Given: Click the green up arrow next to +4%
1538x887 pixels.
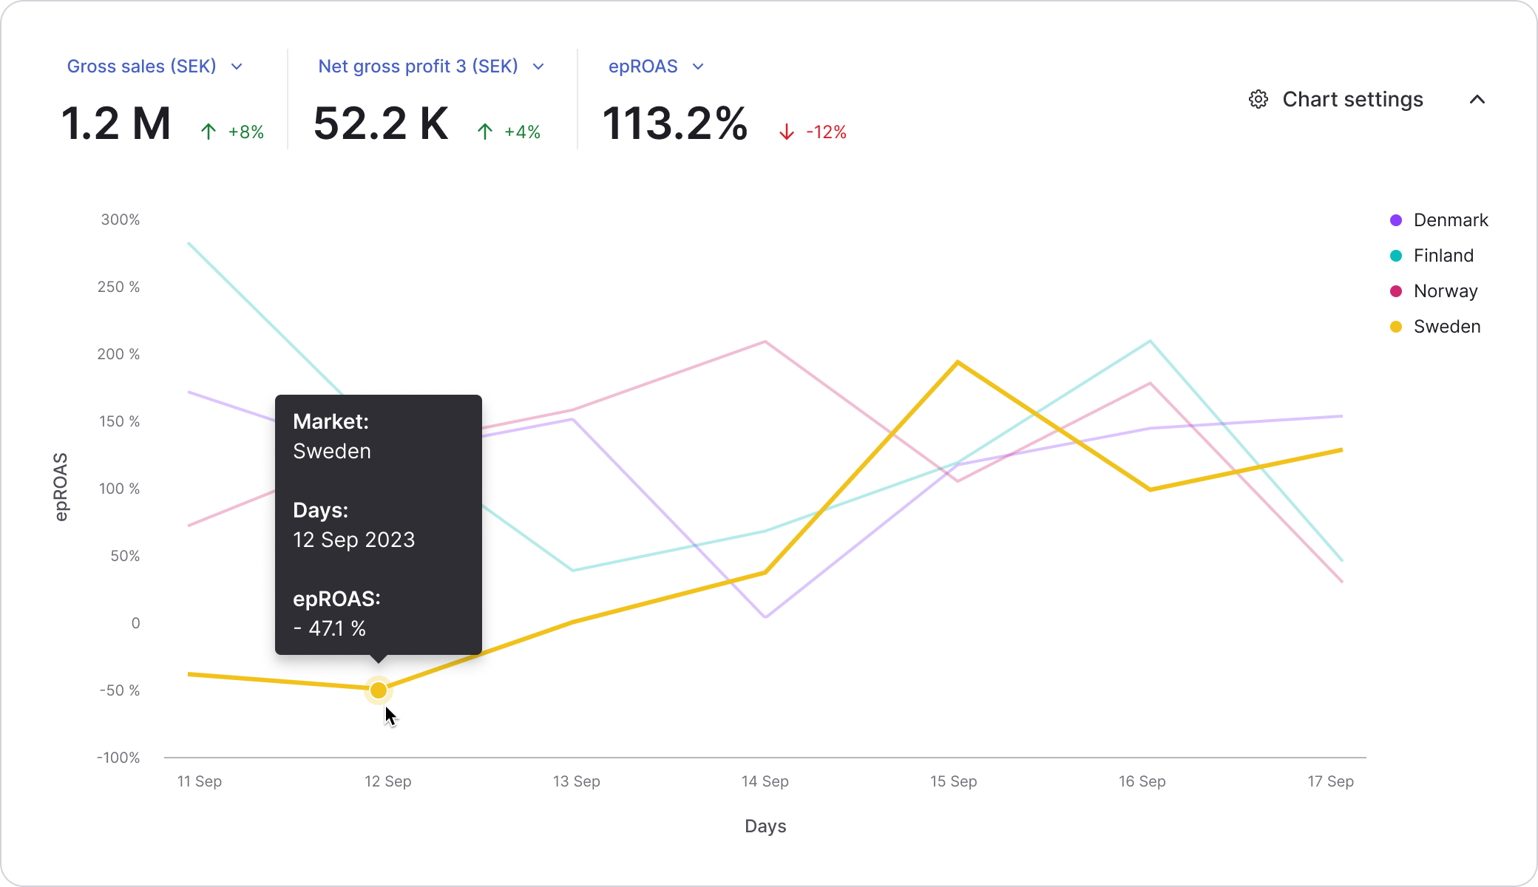Looking at the screenshot, I should pos(484,131).
